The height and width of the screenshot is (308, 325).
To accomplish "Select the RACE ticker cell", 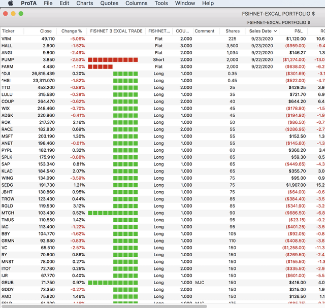I will point(7,129).
